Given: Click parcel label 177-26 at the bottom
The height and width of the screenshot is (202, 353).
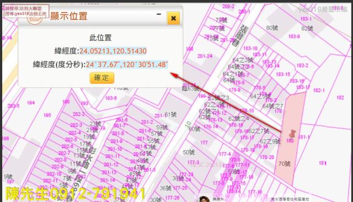Looking at the screenshot, I should click(172, 198).
